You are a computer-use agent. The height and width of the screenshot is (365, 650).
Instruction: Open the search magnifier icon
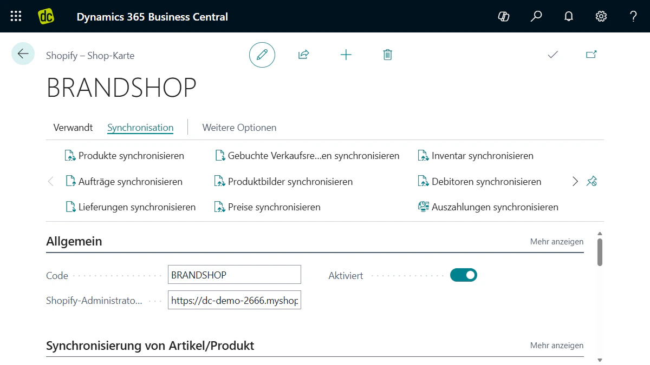coord(536,16)
